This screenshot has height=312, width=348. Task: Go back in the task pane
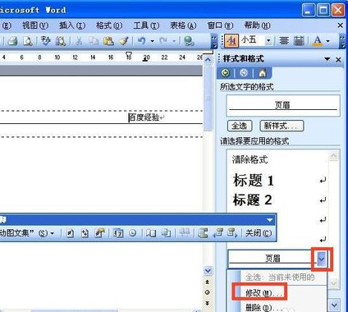(x=226, y=73)
